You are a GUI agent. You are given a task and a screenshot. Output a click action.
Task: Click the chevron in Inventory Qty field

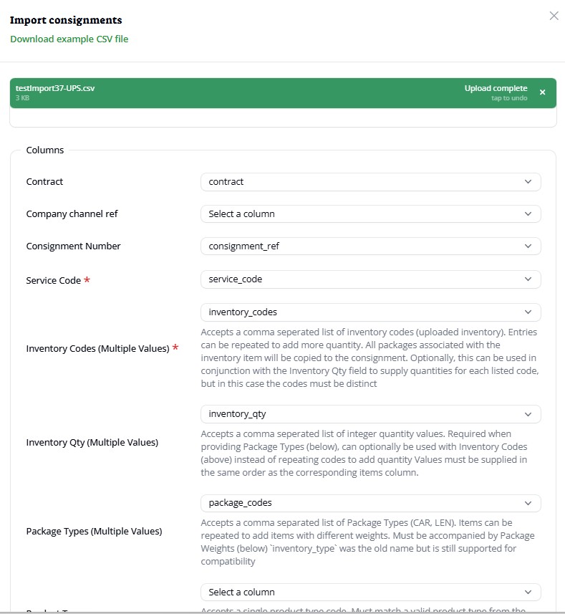point(528,414)
